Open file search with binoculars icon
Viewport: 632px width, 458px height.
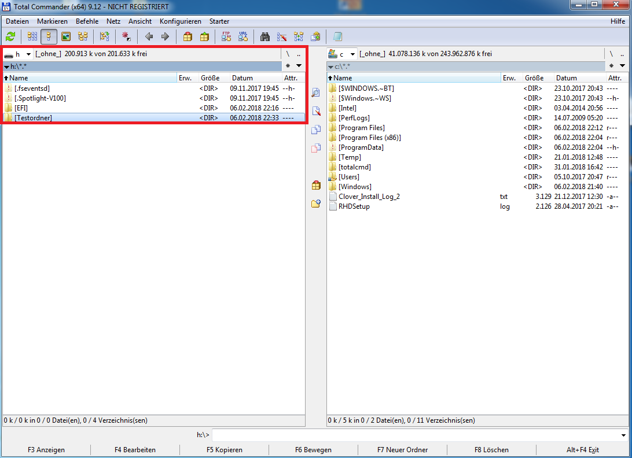[x=265, y=36]
